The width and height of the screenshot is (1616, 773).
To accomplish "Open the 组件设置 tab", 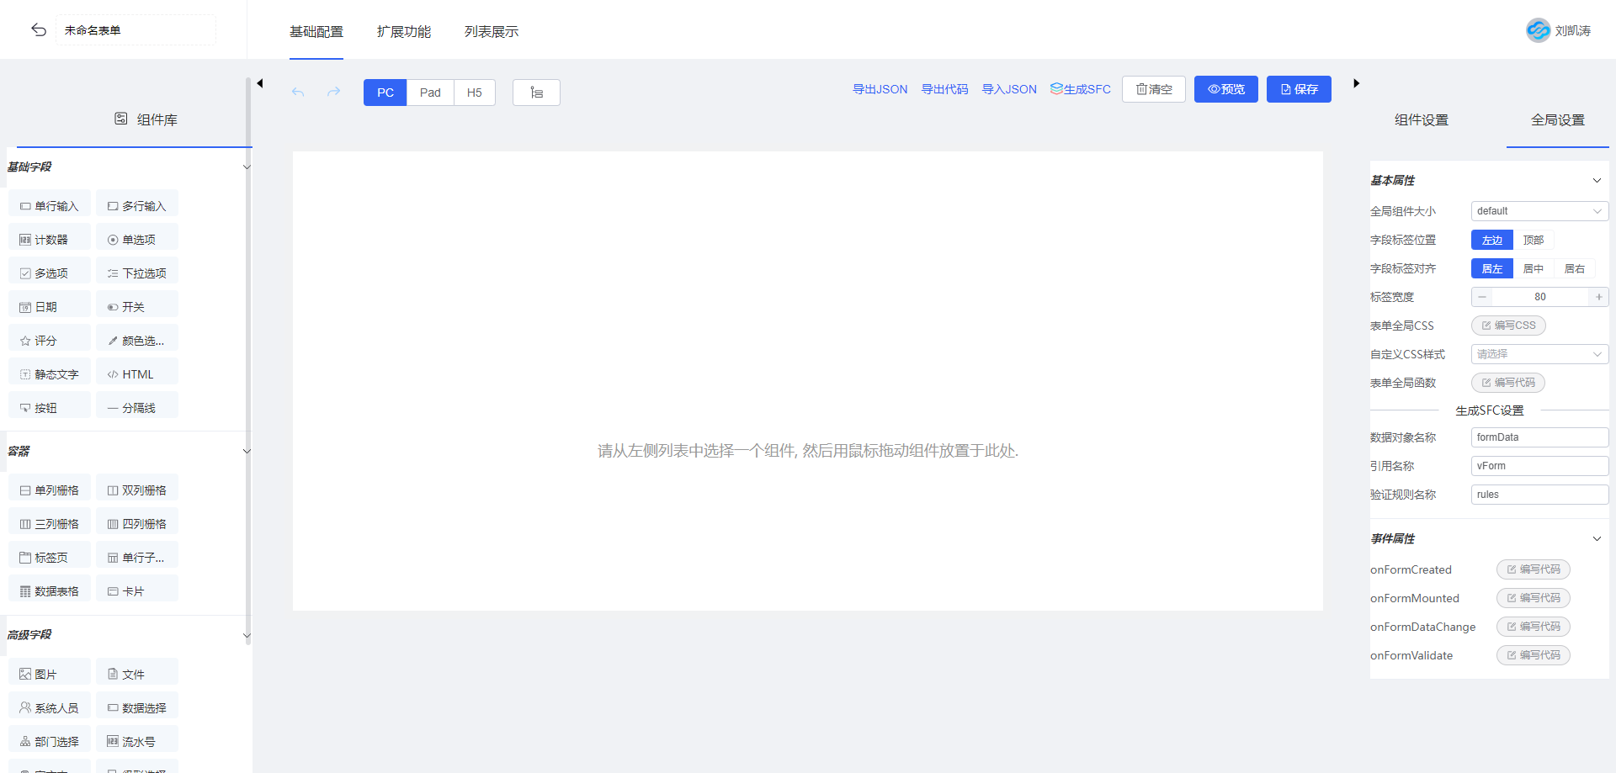I will (1421, 120).
